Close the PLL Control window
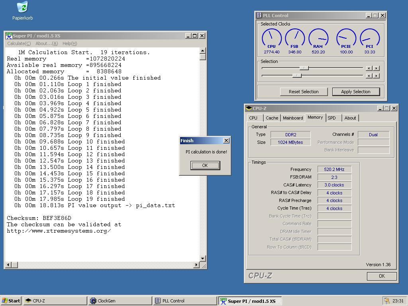This screenshot has height=306, width=408. (382, 16)
